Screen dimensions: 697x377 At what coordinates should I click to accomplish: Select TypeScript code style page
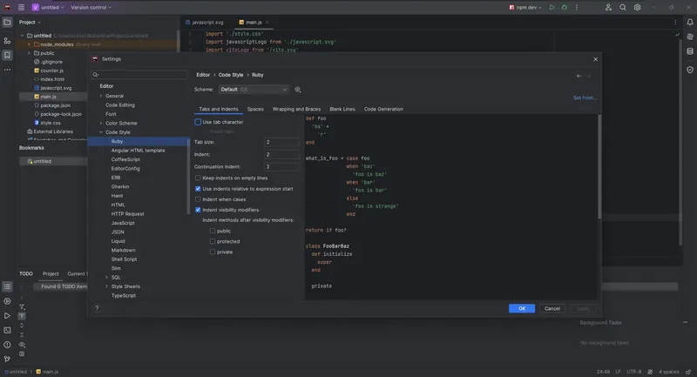[x=124, y=296]
